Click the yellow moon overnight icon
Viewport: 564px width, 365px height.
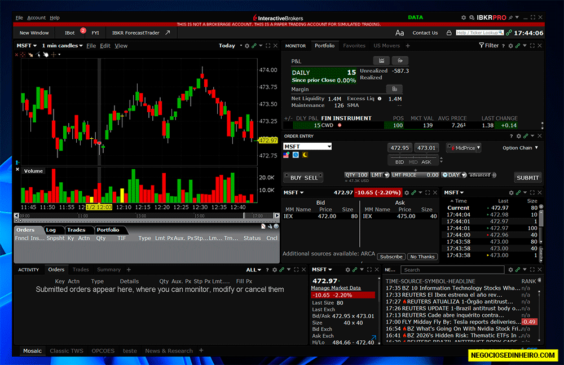click(x=305, y=155)
